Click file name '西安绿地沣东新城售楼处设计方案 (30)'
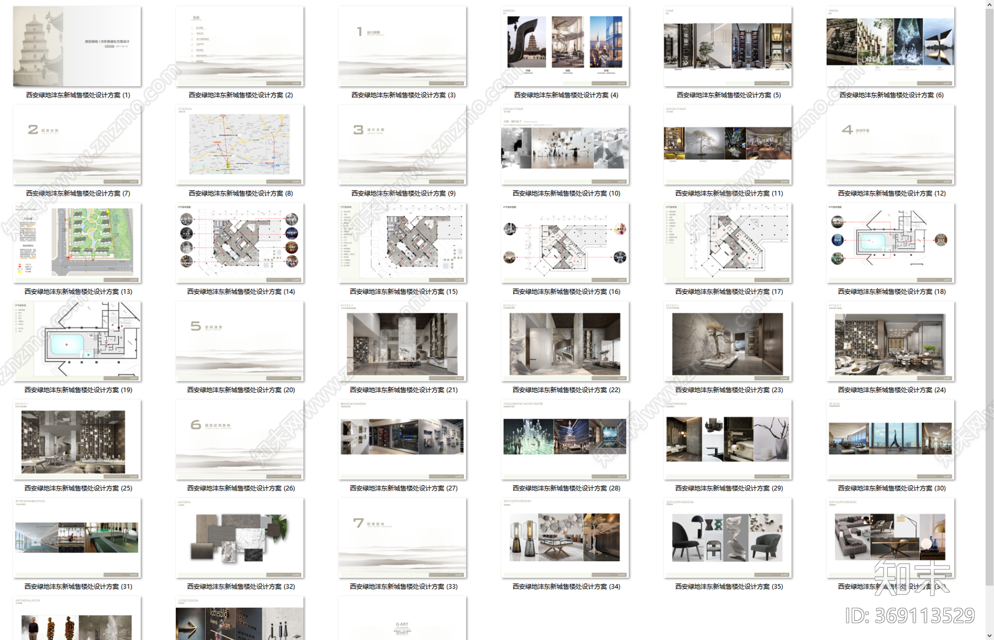Screen dimensions: 994x640 pos(892,488)
